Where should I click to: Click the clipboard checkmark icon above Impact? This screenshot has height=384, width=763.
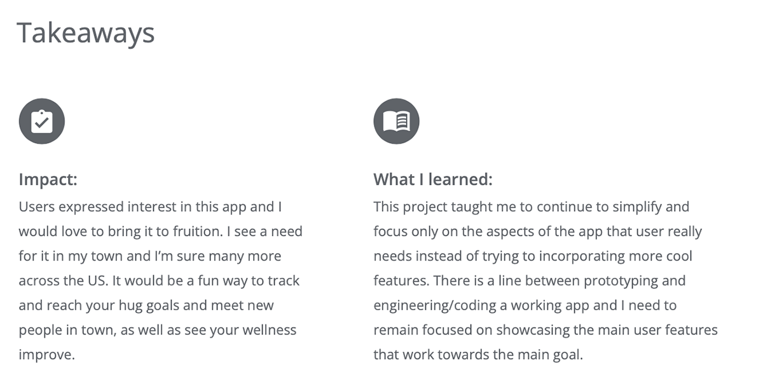pyautogui.click(x=42, y=121)
